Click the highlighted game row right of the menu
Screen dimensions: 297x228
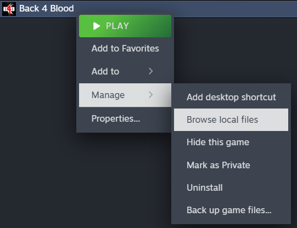235,9
